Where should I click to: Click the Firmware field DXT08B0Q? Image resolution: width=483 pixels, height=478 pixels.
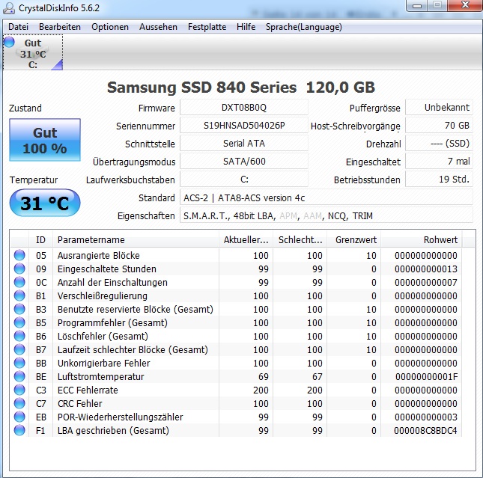point(244,108)
